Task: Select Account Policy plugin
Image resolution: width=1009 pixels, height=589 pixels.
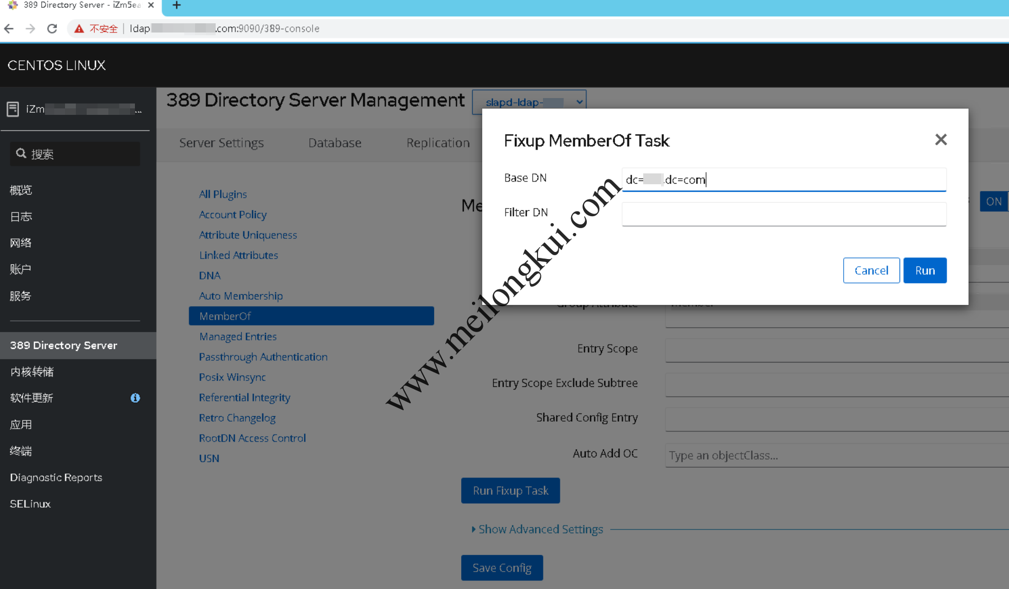Action: coord(232,215)
